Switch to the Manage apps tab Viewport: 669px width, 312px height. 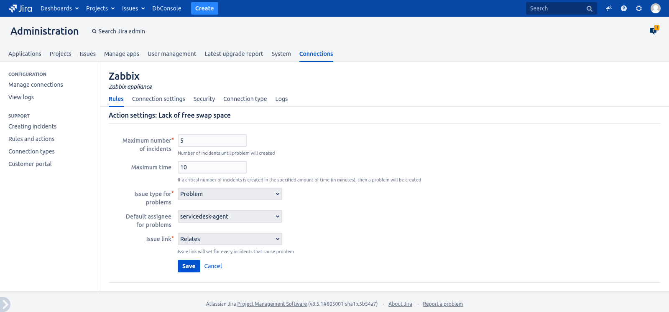[x=122, y=54]
